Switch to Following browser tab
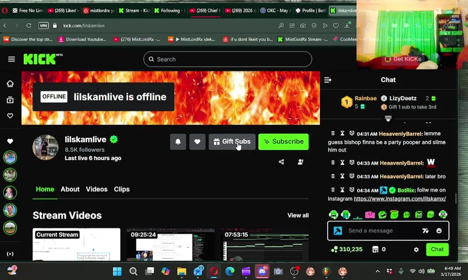Screen dimensions: 468x280 point(169,10)
